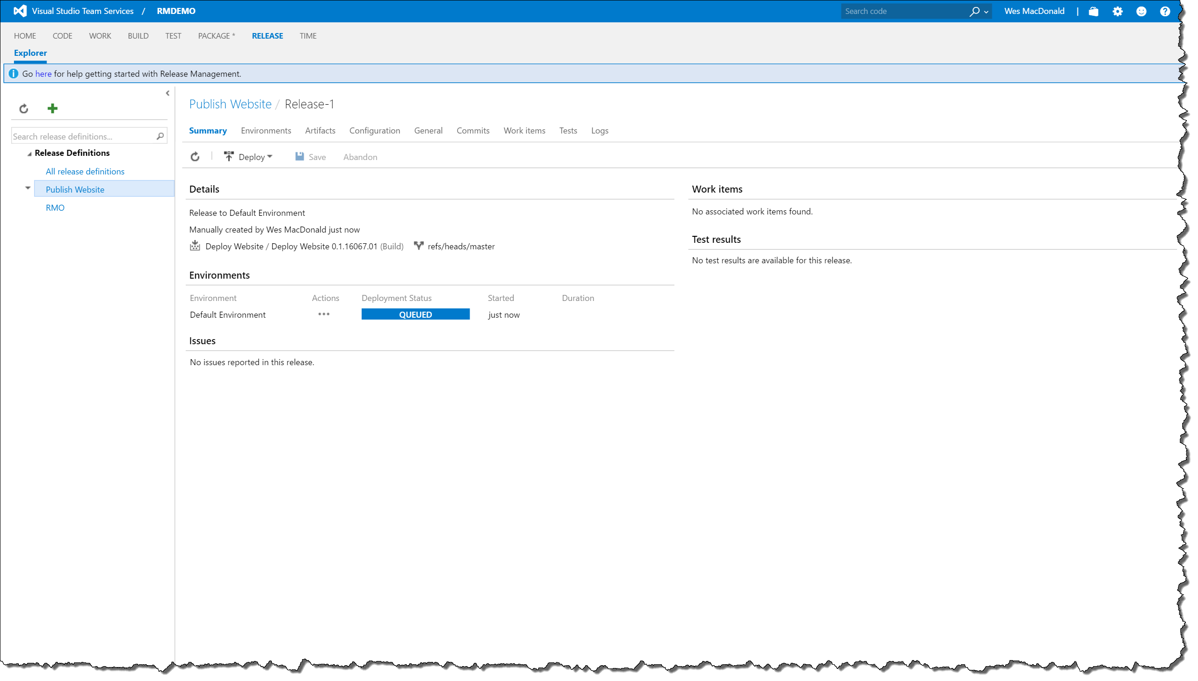This screenshot has height=681, width=1198.
Task: Click the smiley feedback icon
Action: click(1141, 11)
